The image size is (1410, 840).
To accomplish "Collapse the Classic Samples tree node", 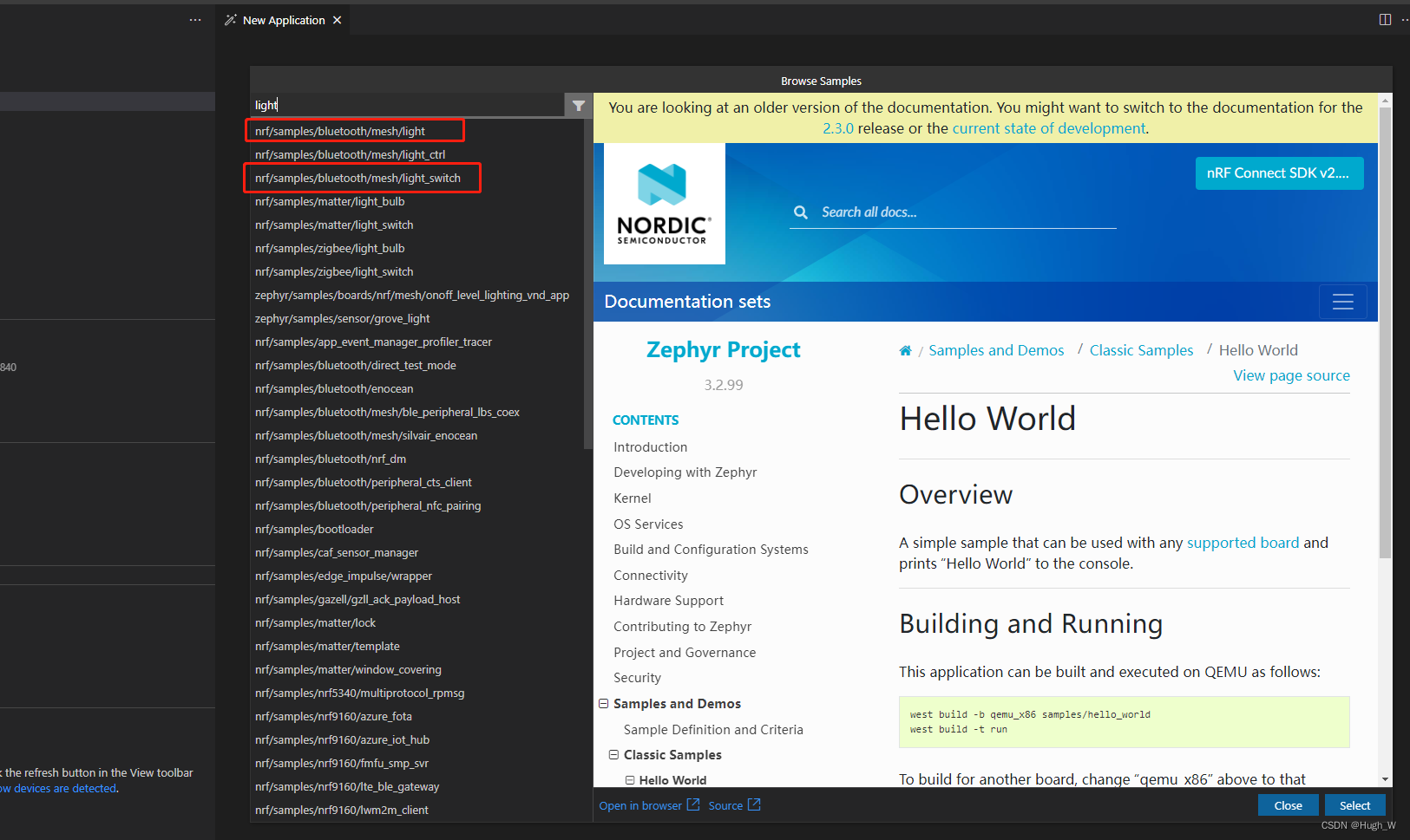I will 613,755.
